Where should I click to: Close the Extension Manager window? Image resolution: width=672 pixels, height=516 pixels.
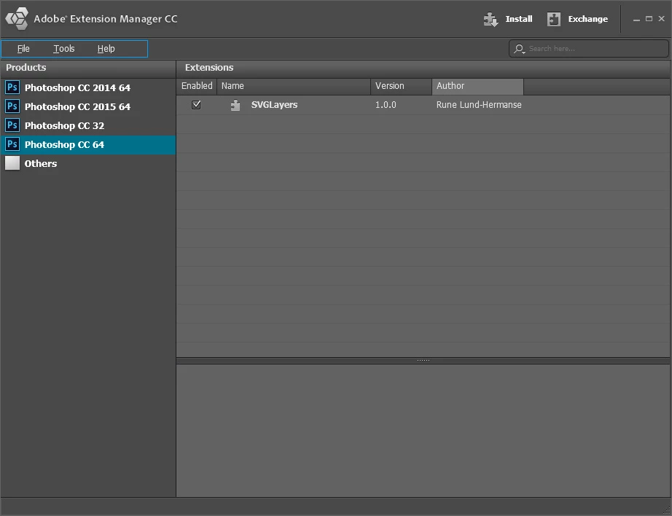pyautogui.click(x=661, y=19)
